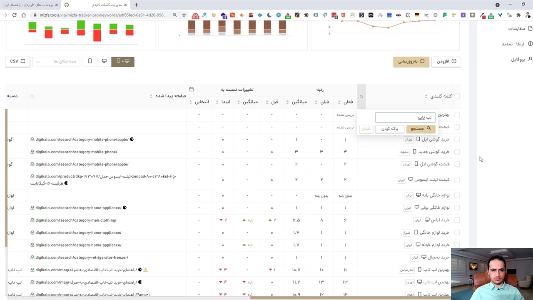Open the همه مکان ها location dropdown

point(56,61)
